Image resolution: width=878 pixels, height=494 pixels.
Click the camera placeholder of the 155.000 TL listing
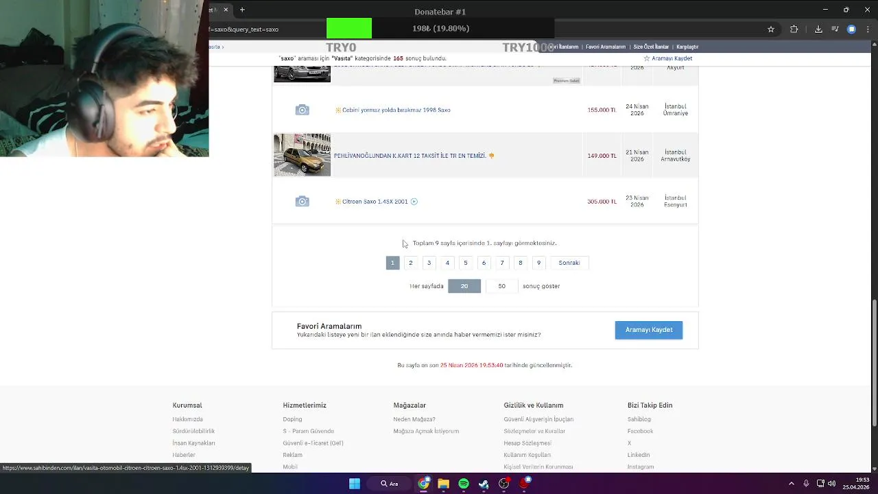pyautogui.click(x=302, y=110)
